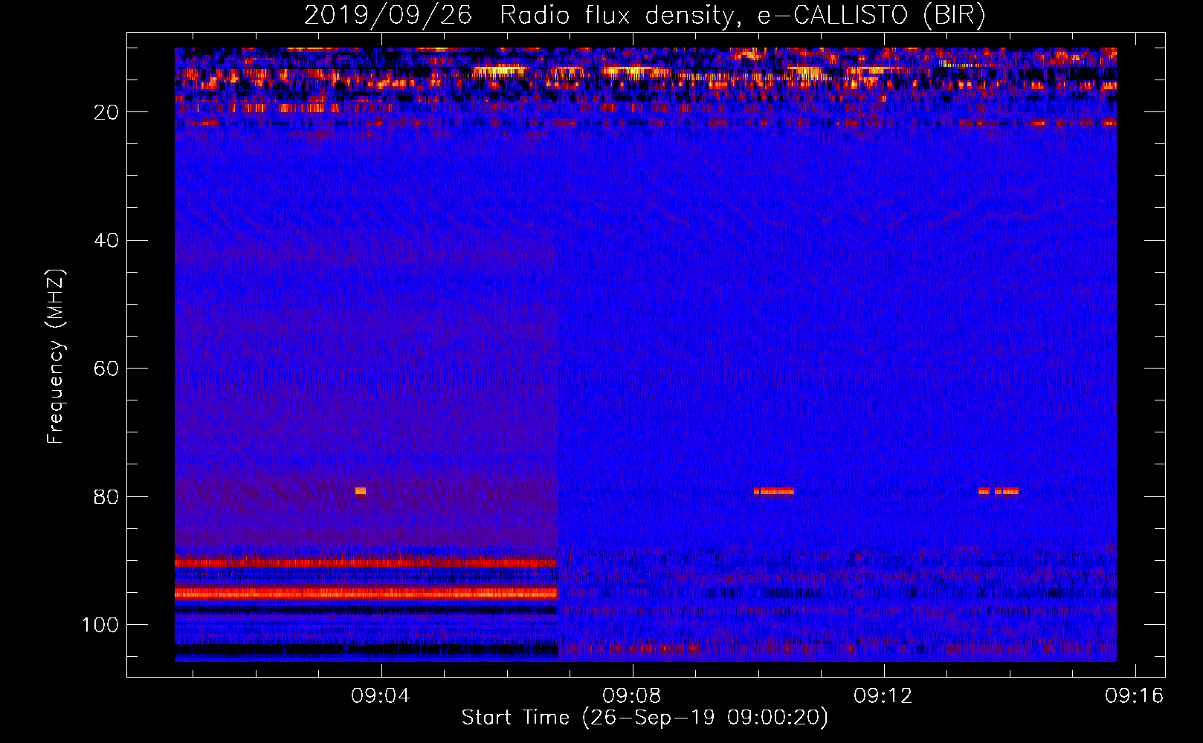1203x743 pixels.
Task: Click the 09:08 time tick label
Action: coord(632,696)
